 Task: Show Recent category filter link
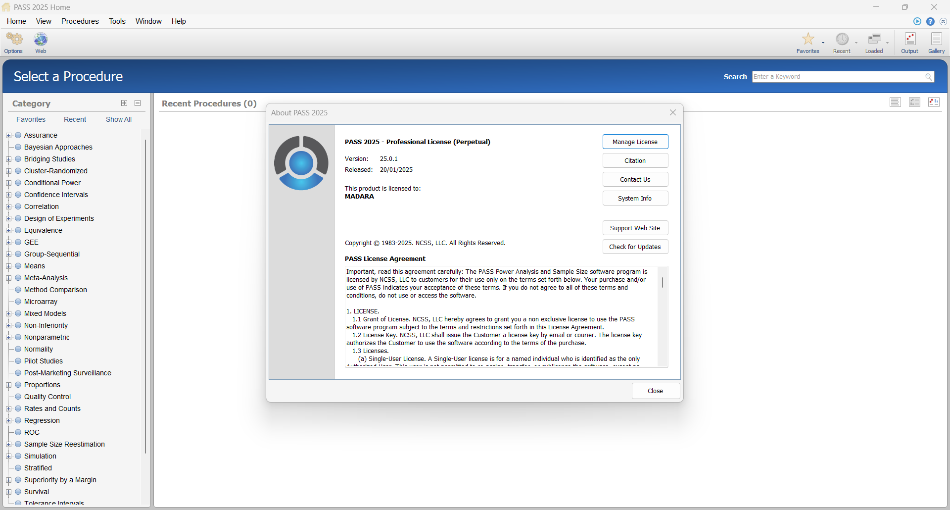[x=75, y=119]
